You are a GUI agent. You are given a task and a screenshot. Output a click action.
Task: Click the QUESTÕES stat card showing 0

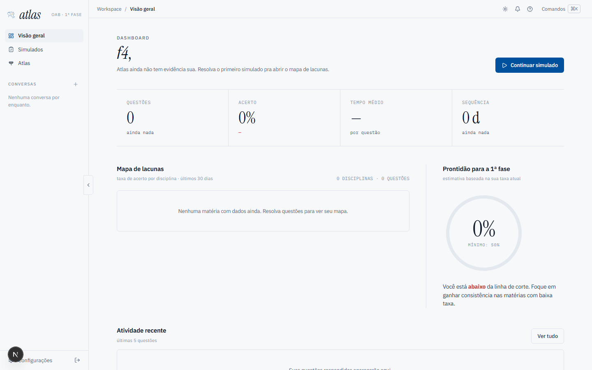coord(173,118)
